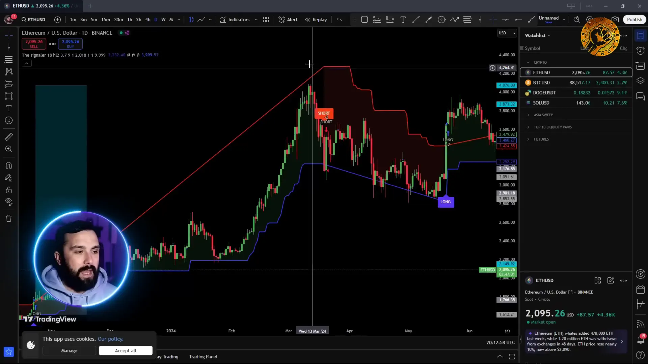648x364 pixels.
Task: Open the timeframe dropdown arrow
Action: pyautogui.click(x=179, y=20)
